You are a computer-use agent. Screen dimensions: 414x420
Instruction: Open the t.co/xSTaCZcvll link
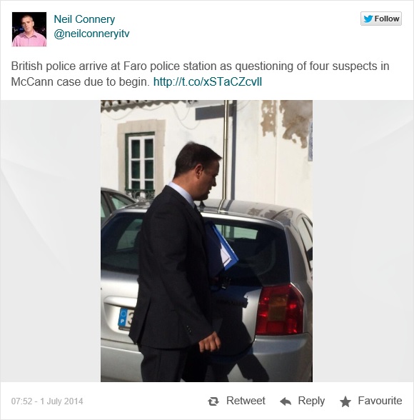208,81
